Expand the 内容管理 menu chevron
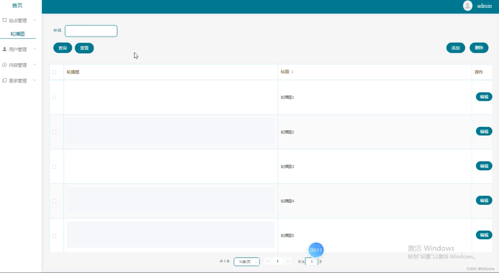This screenshot has width=499, height=273. (35, 64)
